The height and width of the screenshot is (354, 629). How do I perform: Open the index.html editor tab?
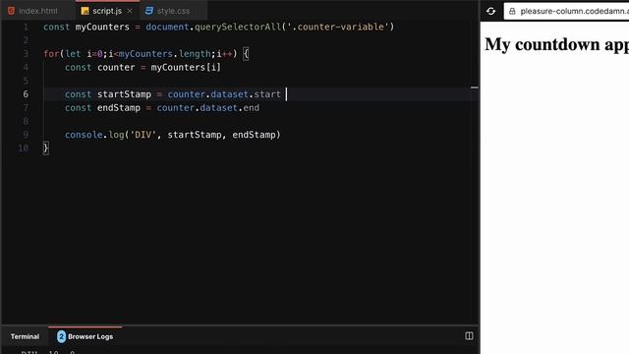37,11
